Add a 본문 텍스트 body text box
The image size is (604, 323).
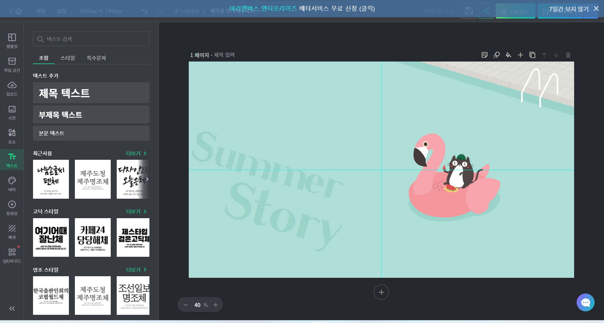tap(91, 133)
